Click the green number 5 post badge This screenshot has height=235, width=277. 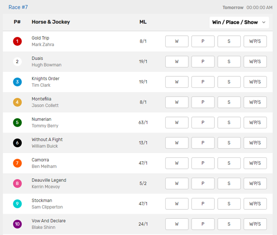17,122
